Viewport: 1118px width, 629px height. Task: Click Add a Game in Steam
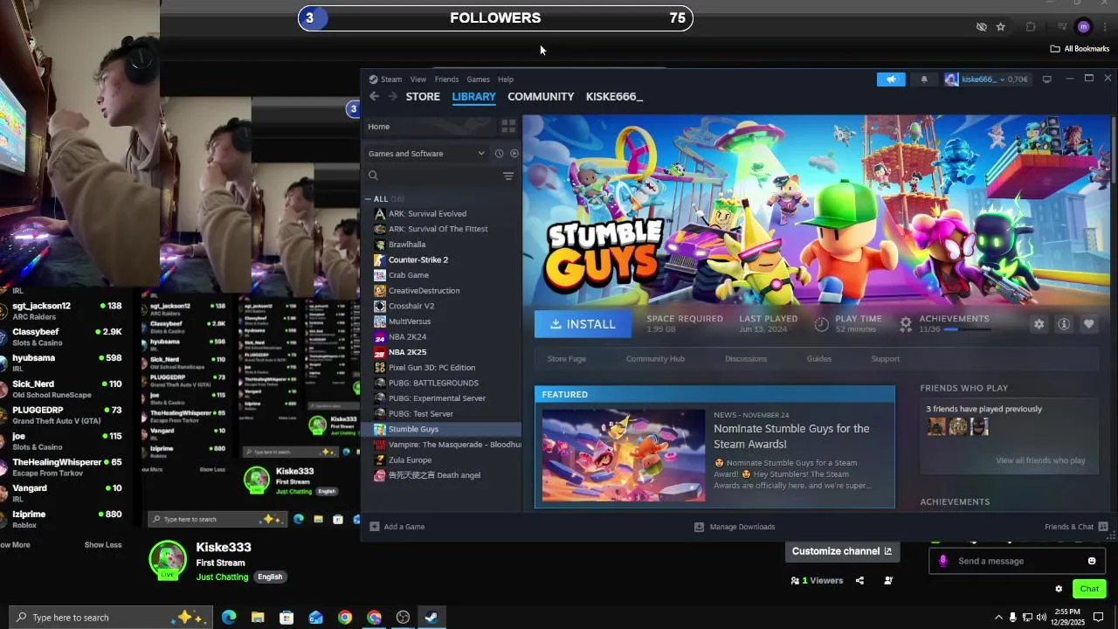[x=397, y=527]
